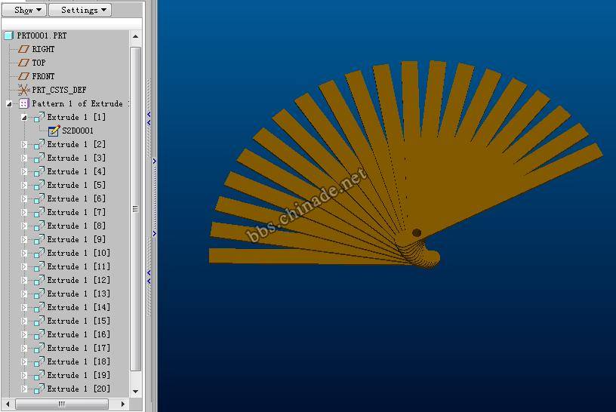Collapse the Pattern 1 of Extrude node
The height and width of the screenshot is (412, 616).
pyautogui.click(x=9, y=103)
